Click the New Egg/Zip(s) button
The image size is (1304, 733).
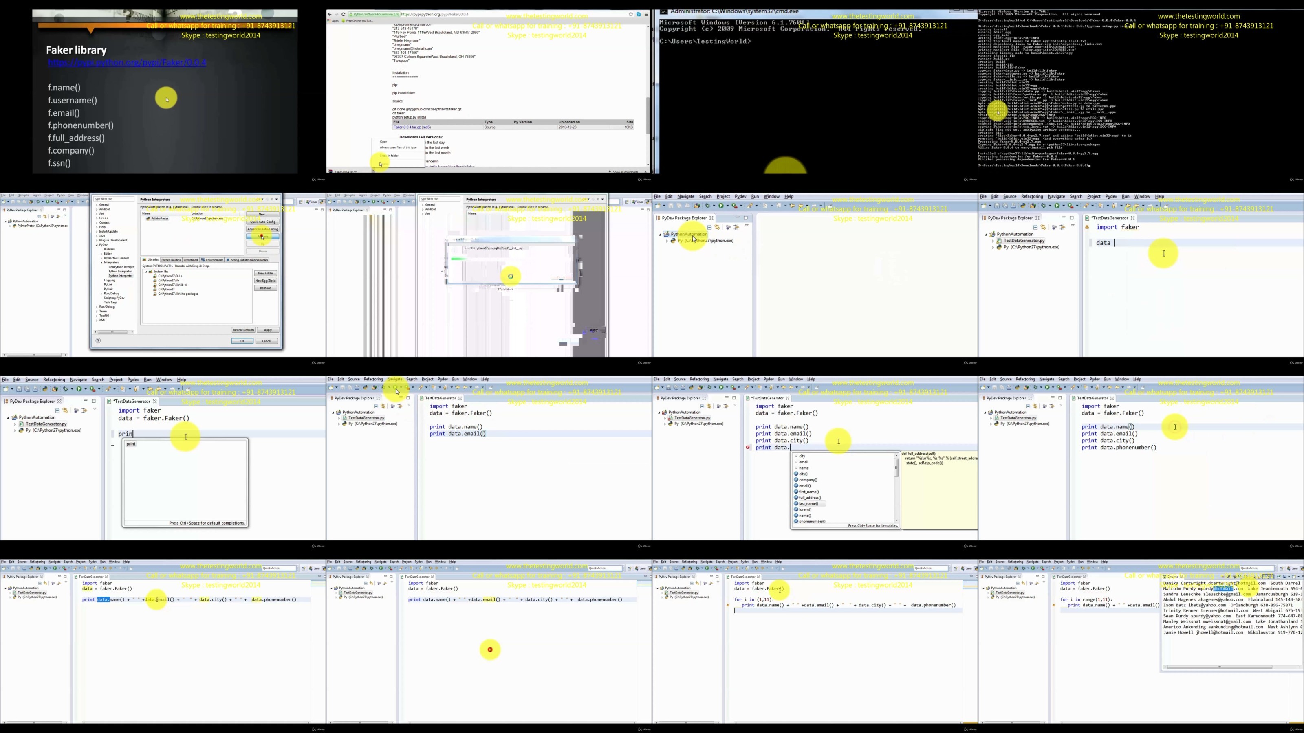click(265, 280)
